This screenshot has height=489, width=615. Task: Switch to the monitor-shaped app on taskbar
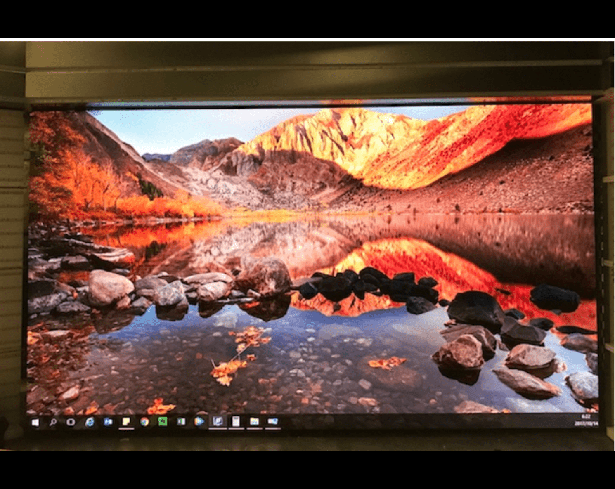click(x=218, y=421)
